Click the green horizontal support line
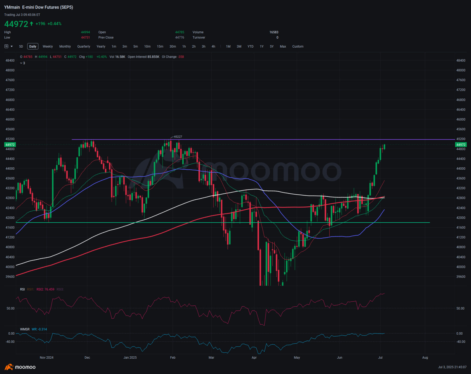This screenshot has height=374, width=471. [x=223, y=223]
